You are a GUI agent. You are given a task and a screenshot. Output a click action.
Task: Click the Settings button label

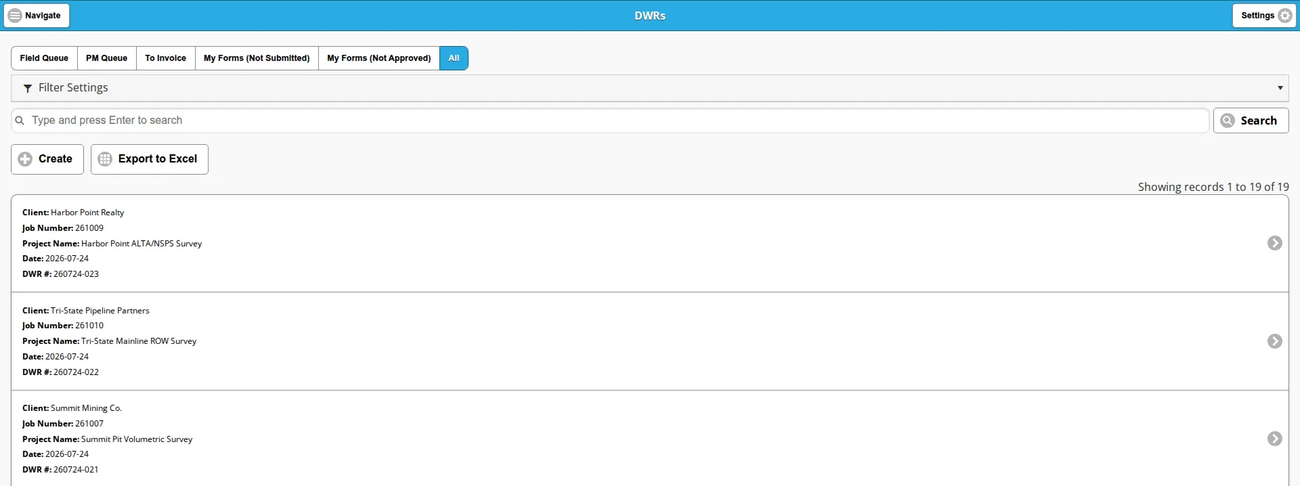(x=1257, y=16)
